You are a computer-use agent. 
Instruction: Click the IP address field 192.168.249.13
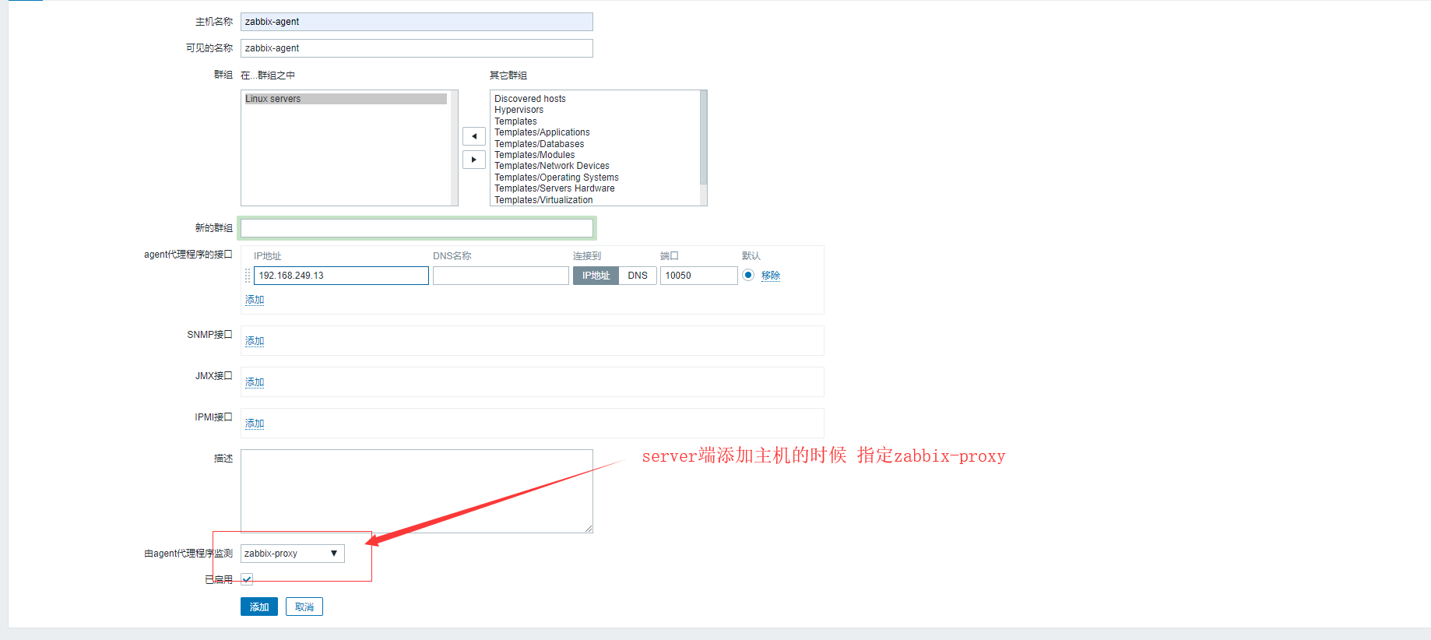[341, 276]
